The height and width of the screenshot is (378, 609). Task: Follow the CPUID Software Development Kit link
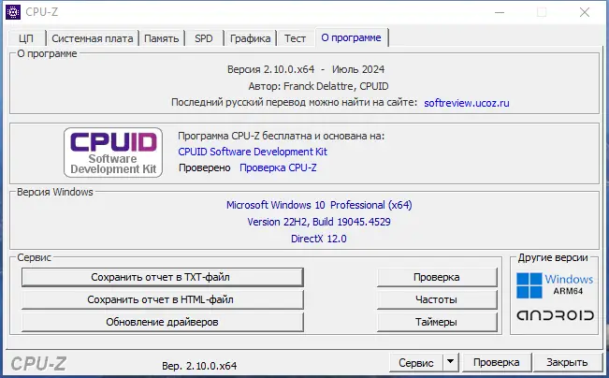[253, 152]
